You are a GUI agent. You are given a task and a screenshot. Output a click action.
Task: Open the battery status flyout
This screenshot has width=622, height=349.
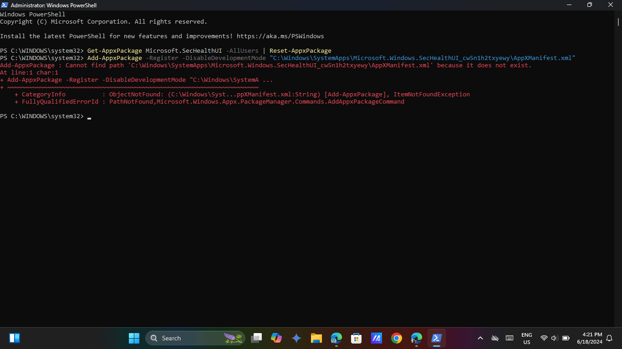566,338
